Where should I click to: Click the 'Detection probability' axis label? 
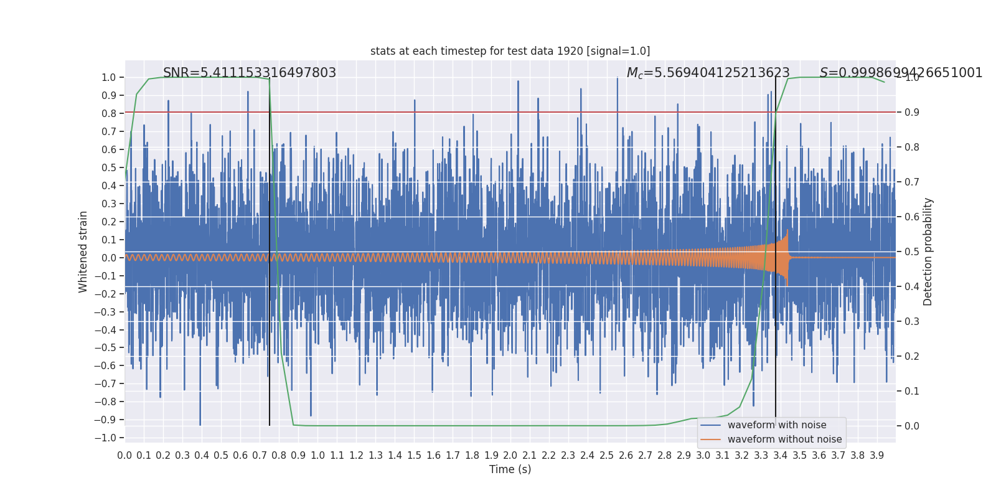[x=928, y=251]
